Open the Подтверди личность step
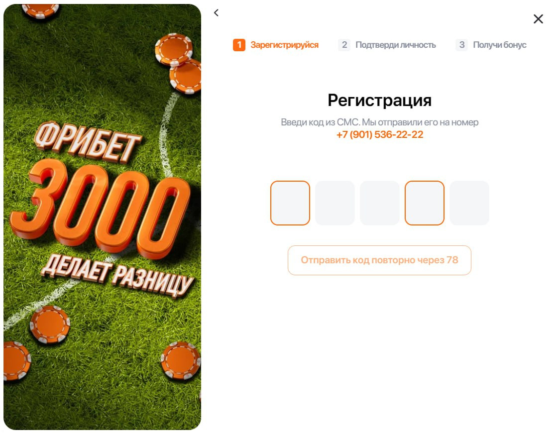The image size is (556, 433). 396,45
